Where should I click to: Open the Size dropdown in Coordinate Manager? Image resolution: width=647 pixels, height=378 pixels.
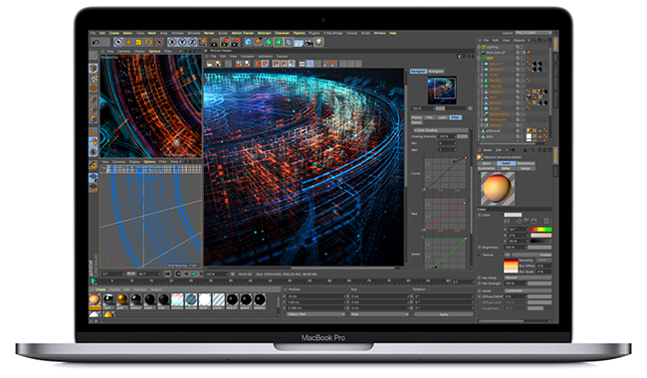pos(379,314)
